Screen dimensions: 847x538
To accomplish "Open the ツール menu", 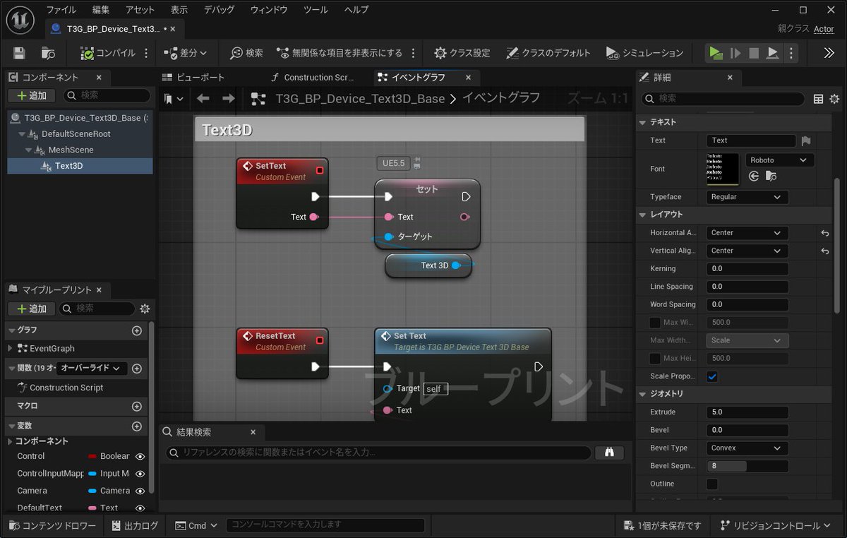I will click(x=316, y=10).
